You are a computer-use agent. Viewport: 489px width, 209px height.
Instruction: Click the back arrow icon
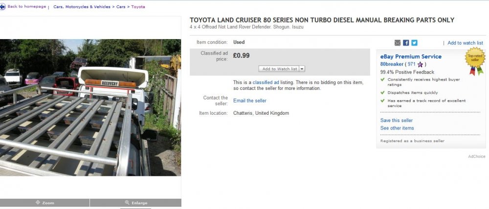tap(3, 7)
